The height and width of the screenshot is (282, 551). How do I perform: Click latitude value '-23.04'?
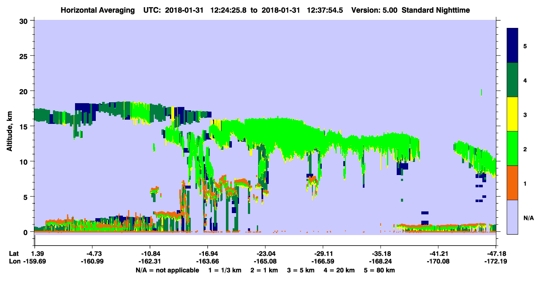click(x=265, y=254)
